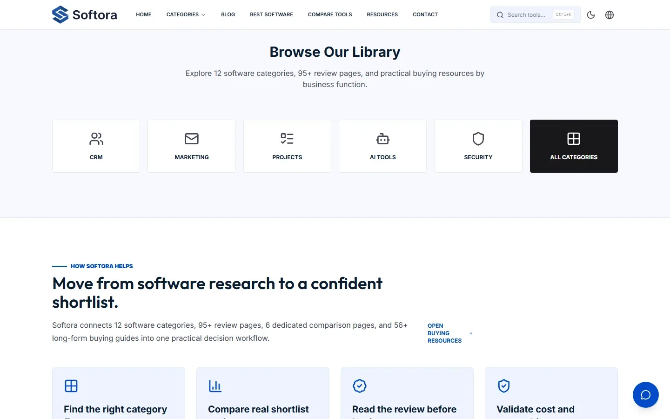
Task: Select the CRM category label
Action: 96,157
